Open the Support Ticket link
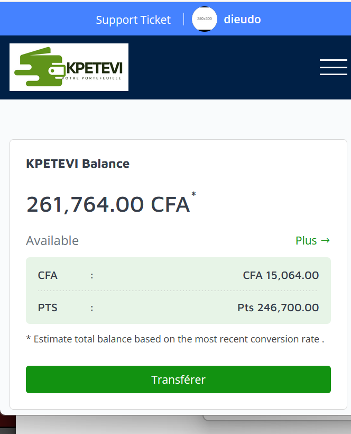 coord(133,20)
